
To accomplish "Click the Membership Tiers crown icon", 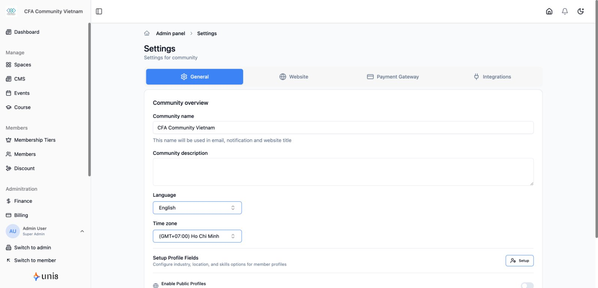I will pyautogui.click(x=9, y=140).
